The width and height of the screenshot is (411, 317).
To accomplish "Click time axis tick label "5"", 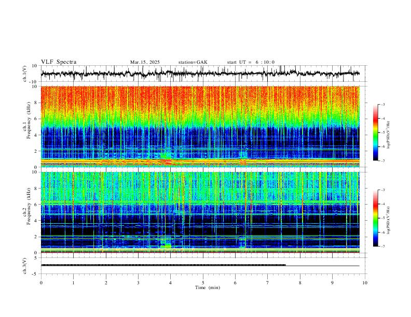I will pyautogui.click(x=203, y=283).
